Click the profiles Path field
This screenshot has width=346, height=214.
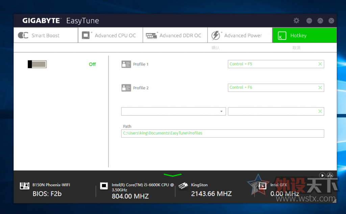pos(223,134)
